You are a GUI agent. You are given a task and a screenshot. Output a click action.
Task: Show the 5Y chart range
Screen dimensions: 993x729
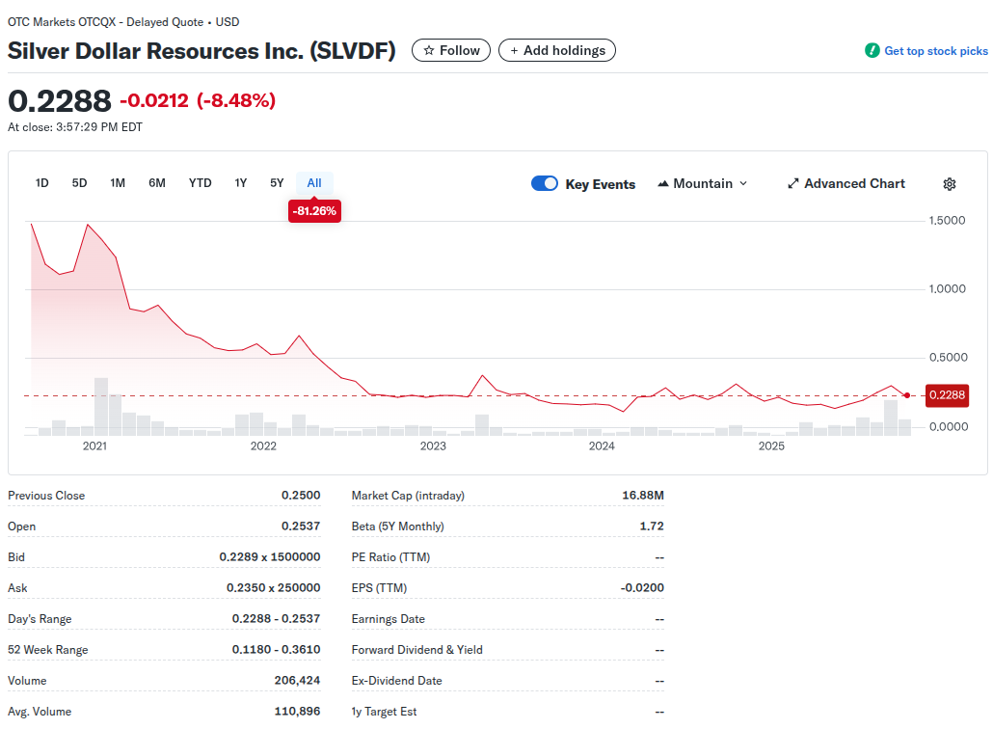point(277,183)
